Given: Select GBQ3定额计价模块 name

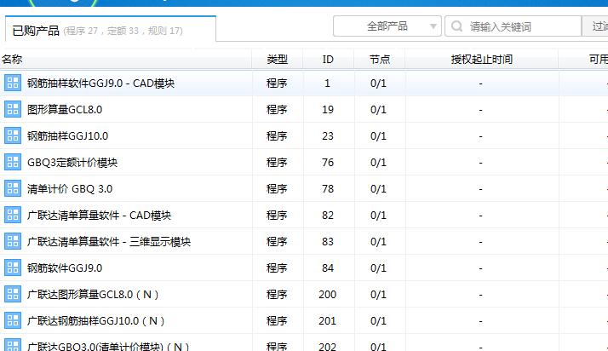Looking at the screenshot, I should point(72,163).
